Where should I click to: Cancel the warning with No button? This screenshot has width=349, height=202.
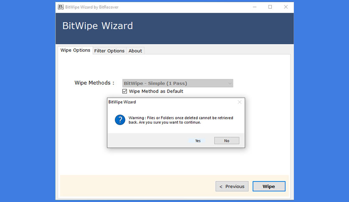point(227,141)
